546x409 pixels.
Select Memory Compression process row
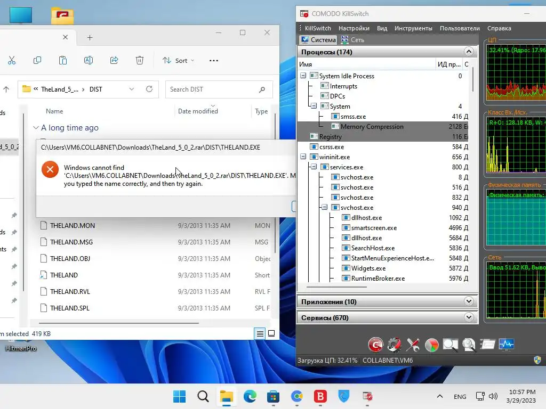click(x=383, y=127)
